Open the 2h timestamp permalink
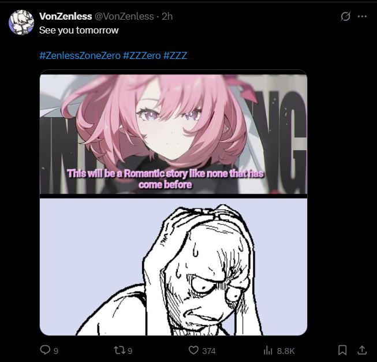This screenshot has height=362, width=377. pos(167,16)
